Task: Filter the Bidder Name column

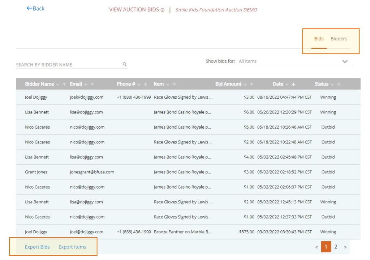Action: click(x=58, y=84)
